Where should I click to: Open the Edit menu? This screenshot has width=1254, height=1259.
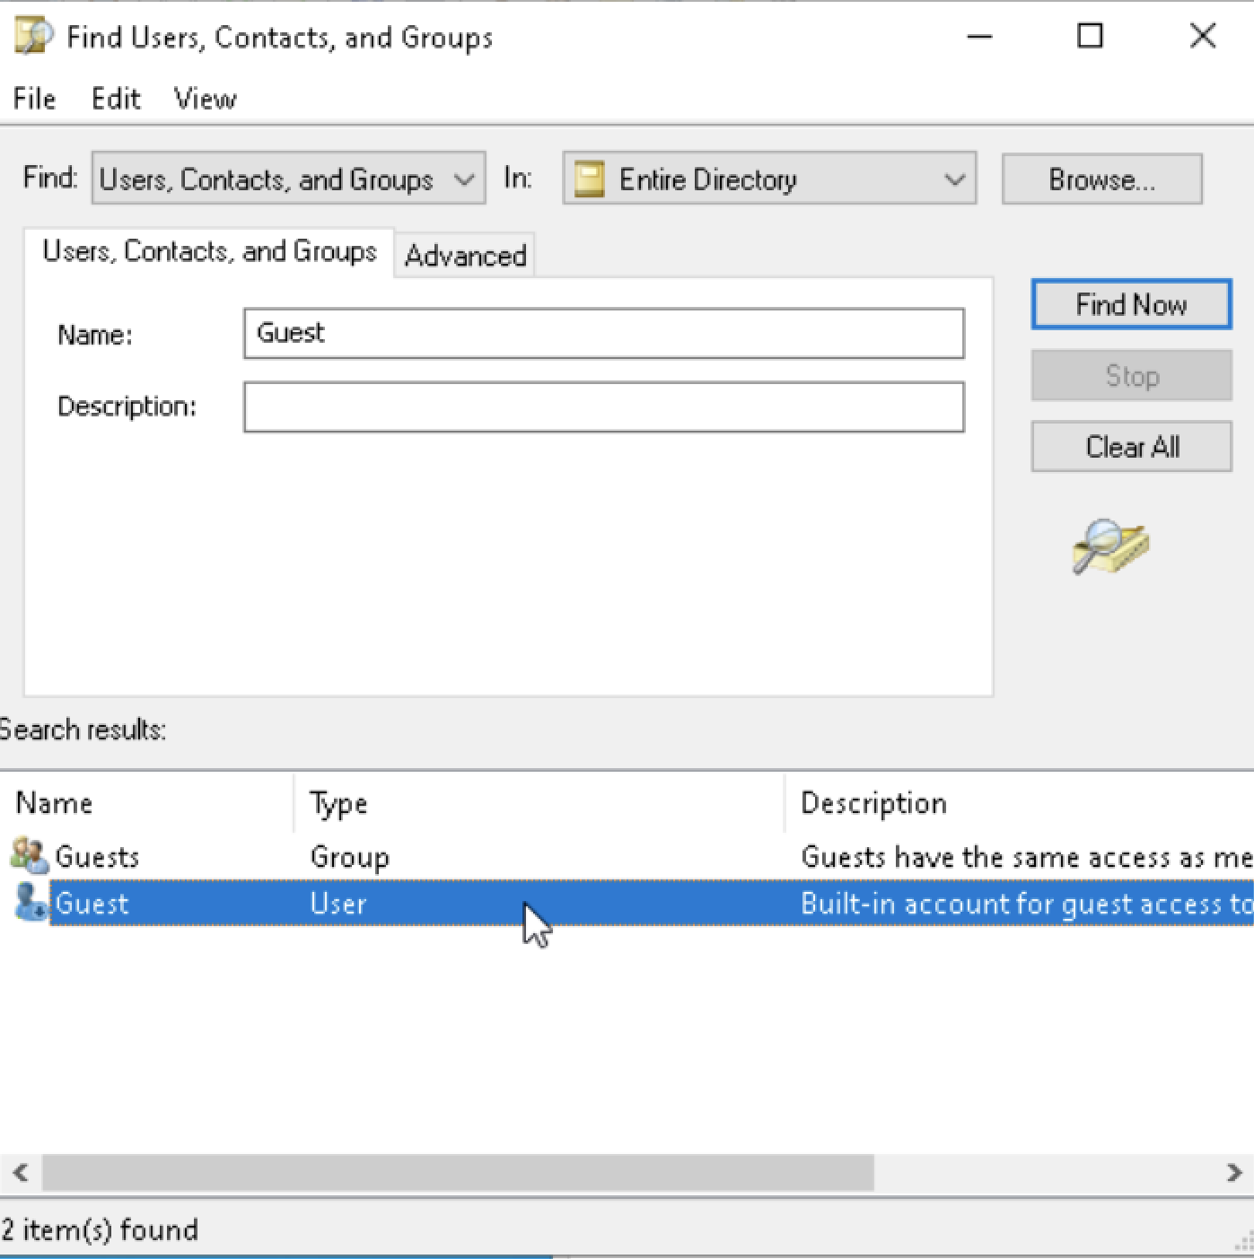(x=116, y=98)
